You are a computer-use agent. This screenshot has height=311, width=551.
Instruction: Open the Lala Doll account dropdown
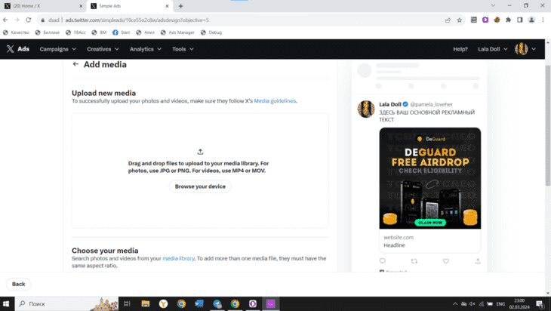pyautogui.click(x=493, y=49)
